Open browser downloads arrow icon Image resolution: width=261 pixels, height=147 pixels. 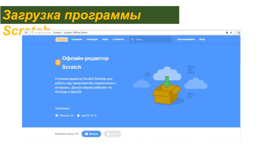(x=239, y=33)
